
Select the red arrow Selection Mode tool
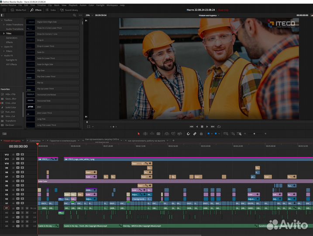tap(139, 133)
